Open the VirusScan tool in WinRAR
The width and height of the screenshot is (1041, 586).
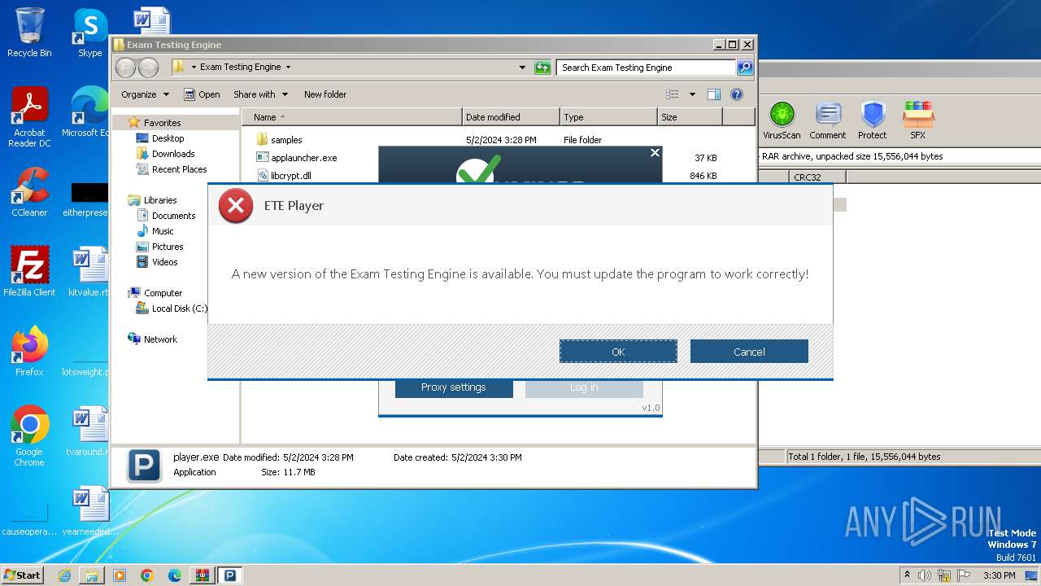pos(782,120)
